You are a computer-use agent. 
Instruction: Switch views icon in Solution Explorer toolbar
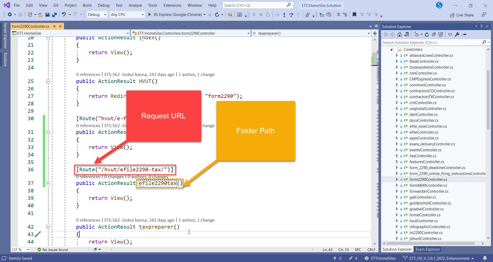pyautogui.click(x=406, y=34)
